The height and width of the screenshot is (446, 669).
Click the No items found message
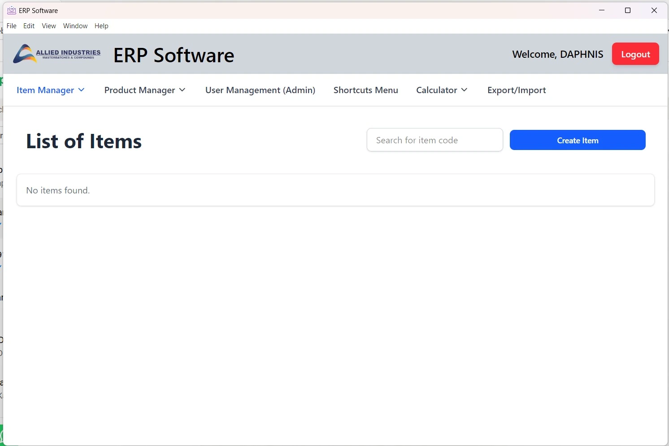(58, 190)
